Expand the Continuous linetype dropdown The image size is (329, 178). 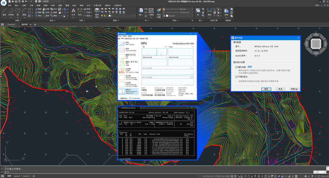click(x=192, y=12)
